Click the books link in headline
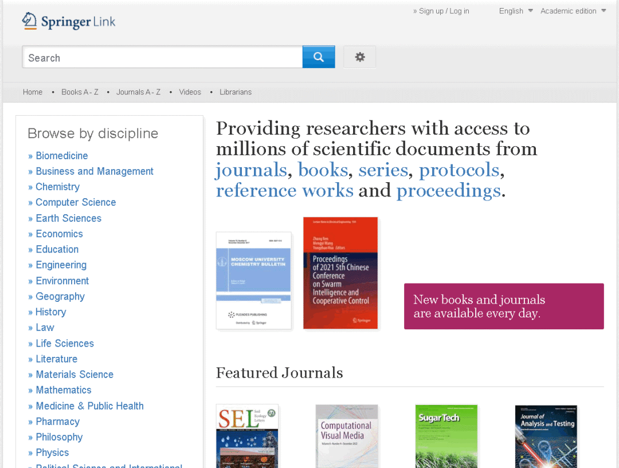 coord(323,170)
